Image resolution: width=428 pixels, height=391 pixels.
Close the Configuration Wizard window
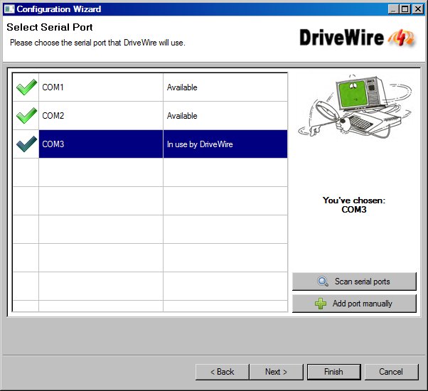pyautogui.click(x=418, y=9)
